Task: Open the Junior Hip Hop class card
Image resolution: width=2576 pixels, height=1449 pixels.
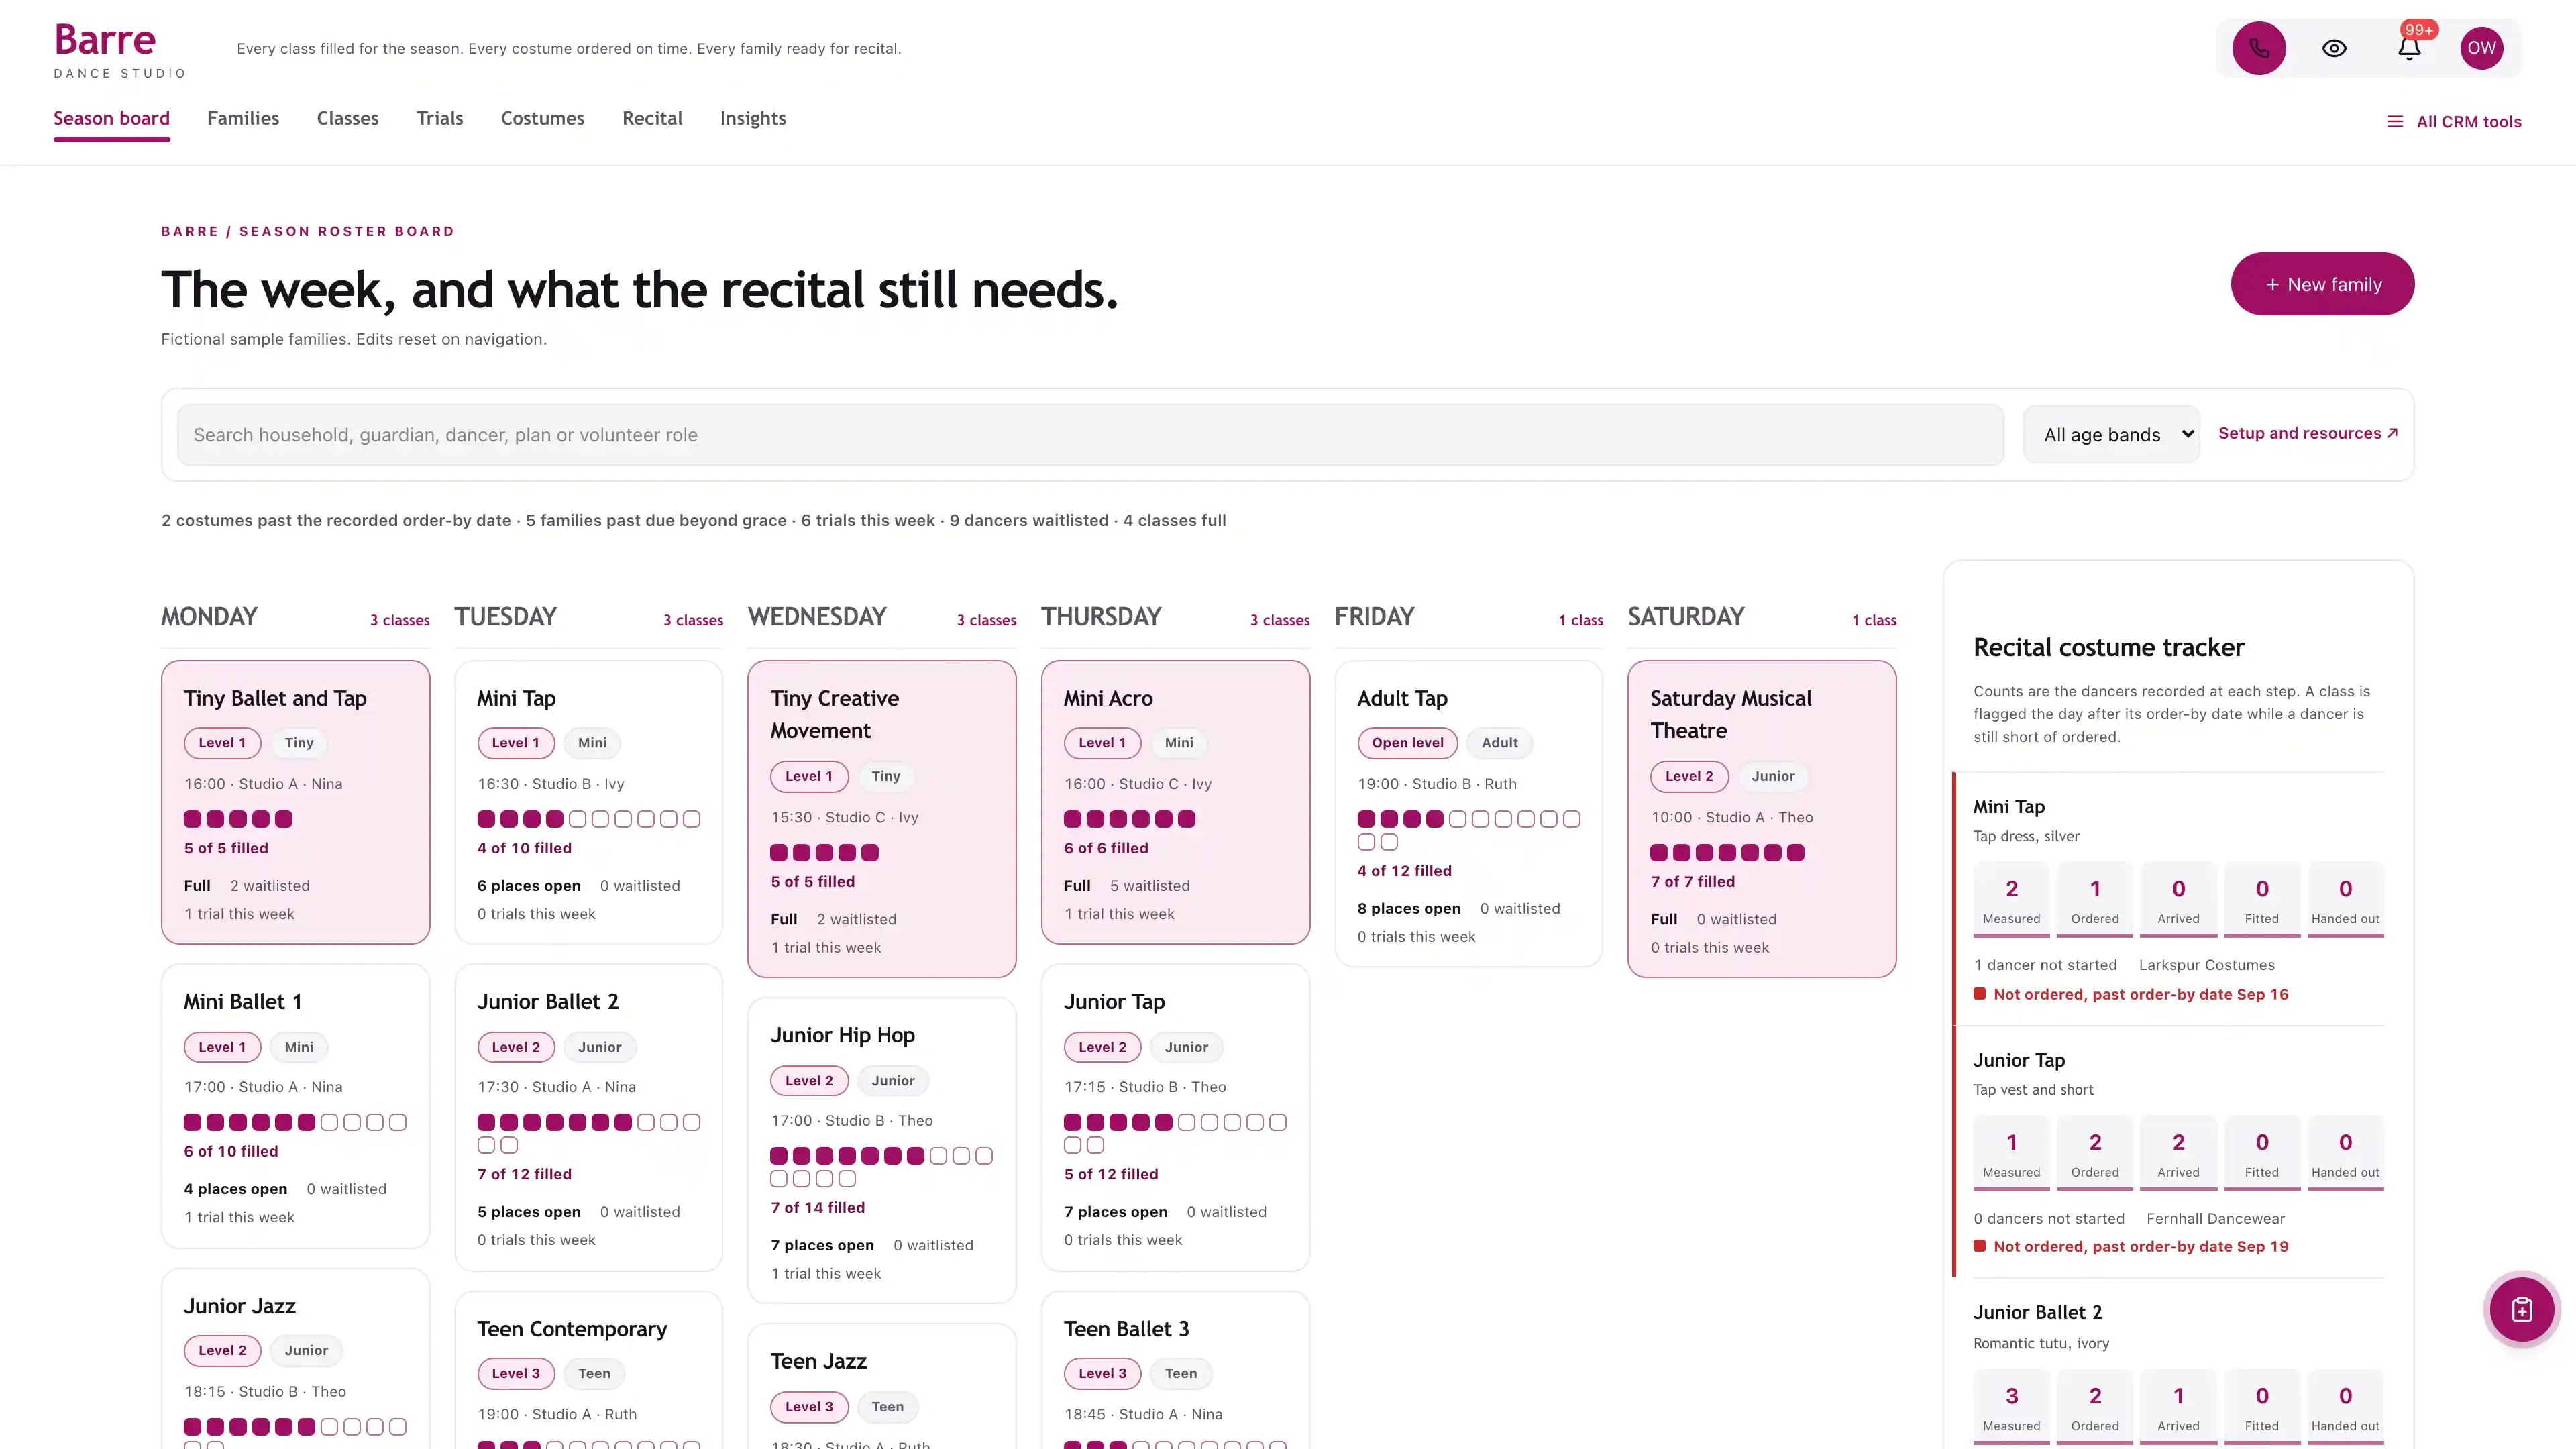Action: 882,1150
